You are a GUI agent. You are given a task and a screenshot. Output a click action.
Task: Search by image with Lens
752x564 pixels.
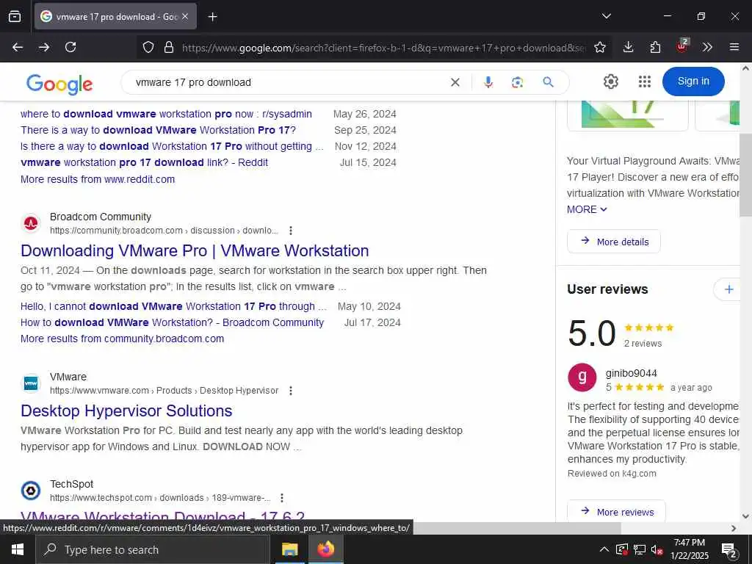[518, 82]
